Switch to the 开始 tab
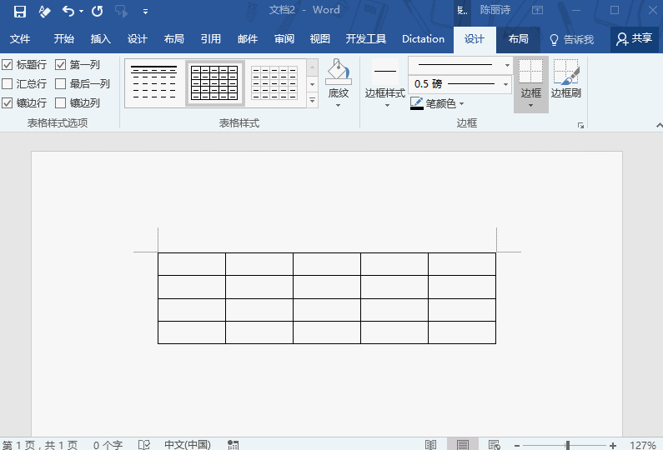 64,39
